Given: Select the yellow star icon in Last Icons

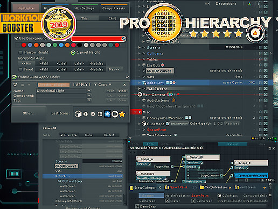Looking at the screenshot, I should [122, 114].
